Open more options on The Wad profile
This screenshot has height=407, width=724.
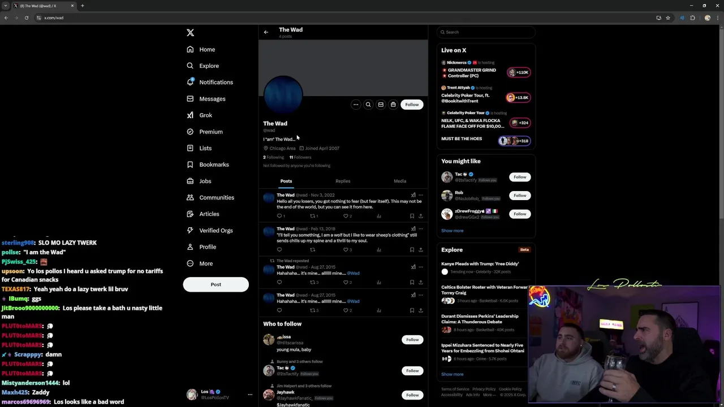point(356,105)
